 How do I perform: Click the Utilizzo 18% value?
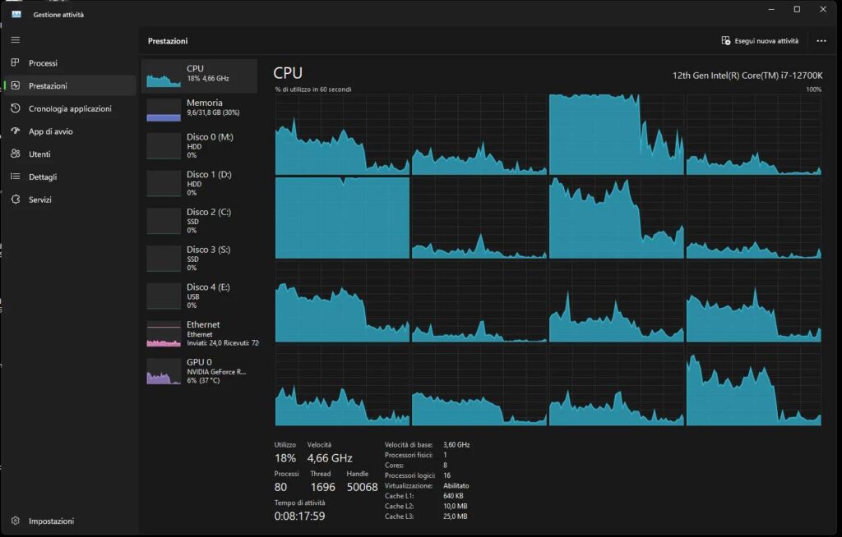coord(285,458)
